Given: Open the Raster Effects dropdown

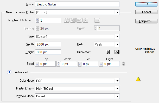Looking at the screenshot, I should click(117, 89).
